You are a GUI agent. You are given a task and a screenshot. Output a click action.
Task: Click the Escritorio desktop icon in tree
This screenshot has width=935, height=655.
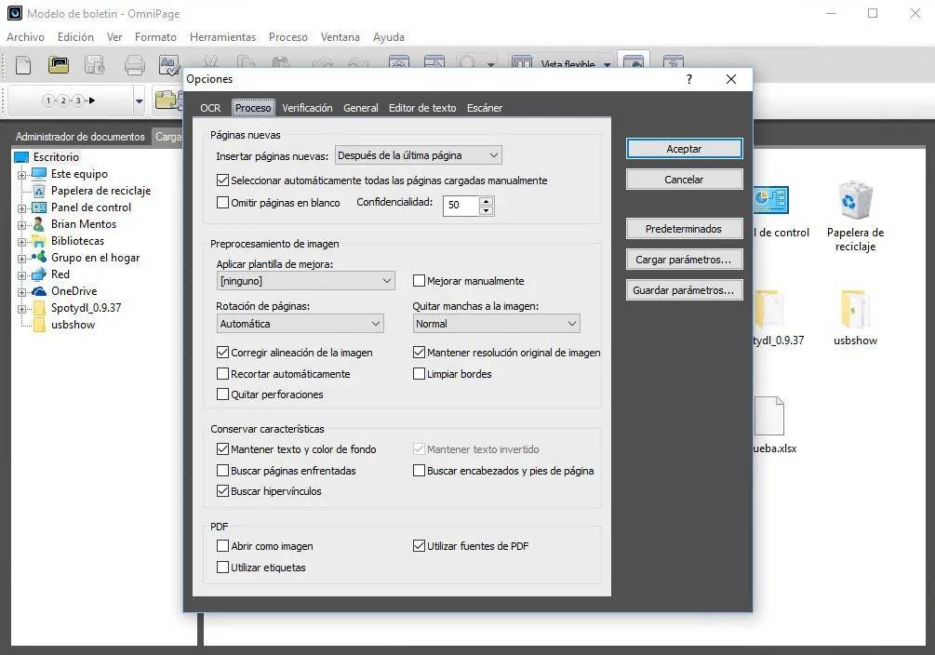(21, 157)
